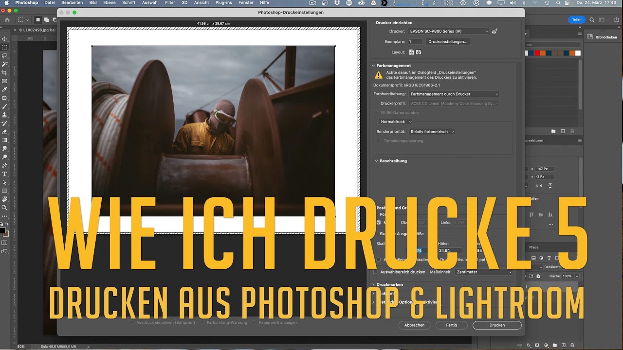The width and height of the screenshot is (623, 350).
Task: Select the Frame tool
Action: tap(5, 81)
